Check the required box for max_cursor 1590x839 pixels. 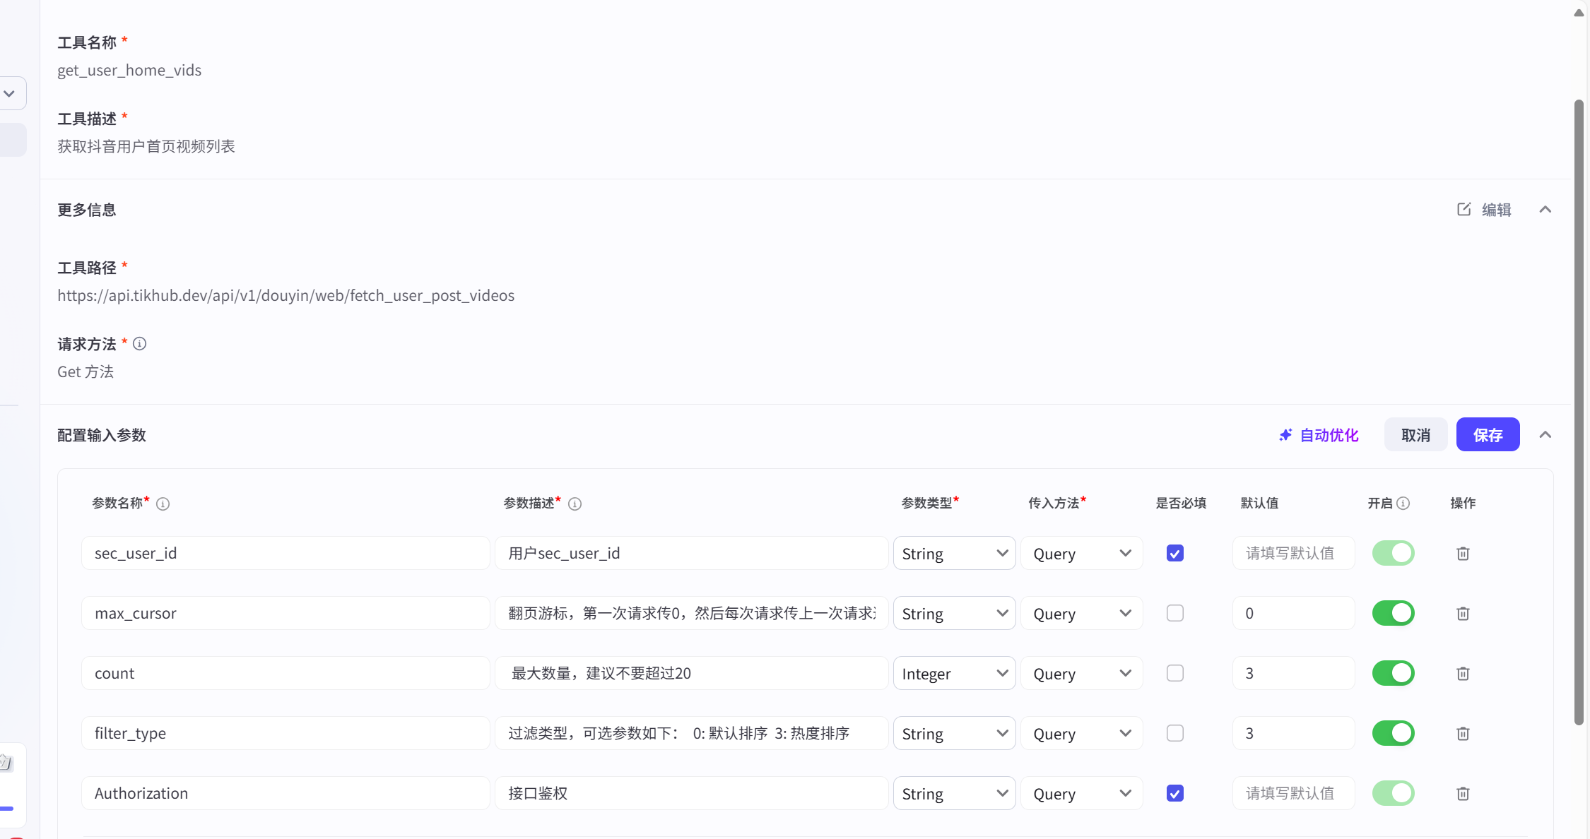[1174, 613]
